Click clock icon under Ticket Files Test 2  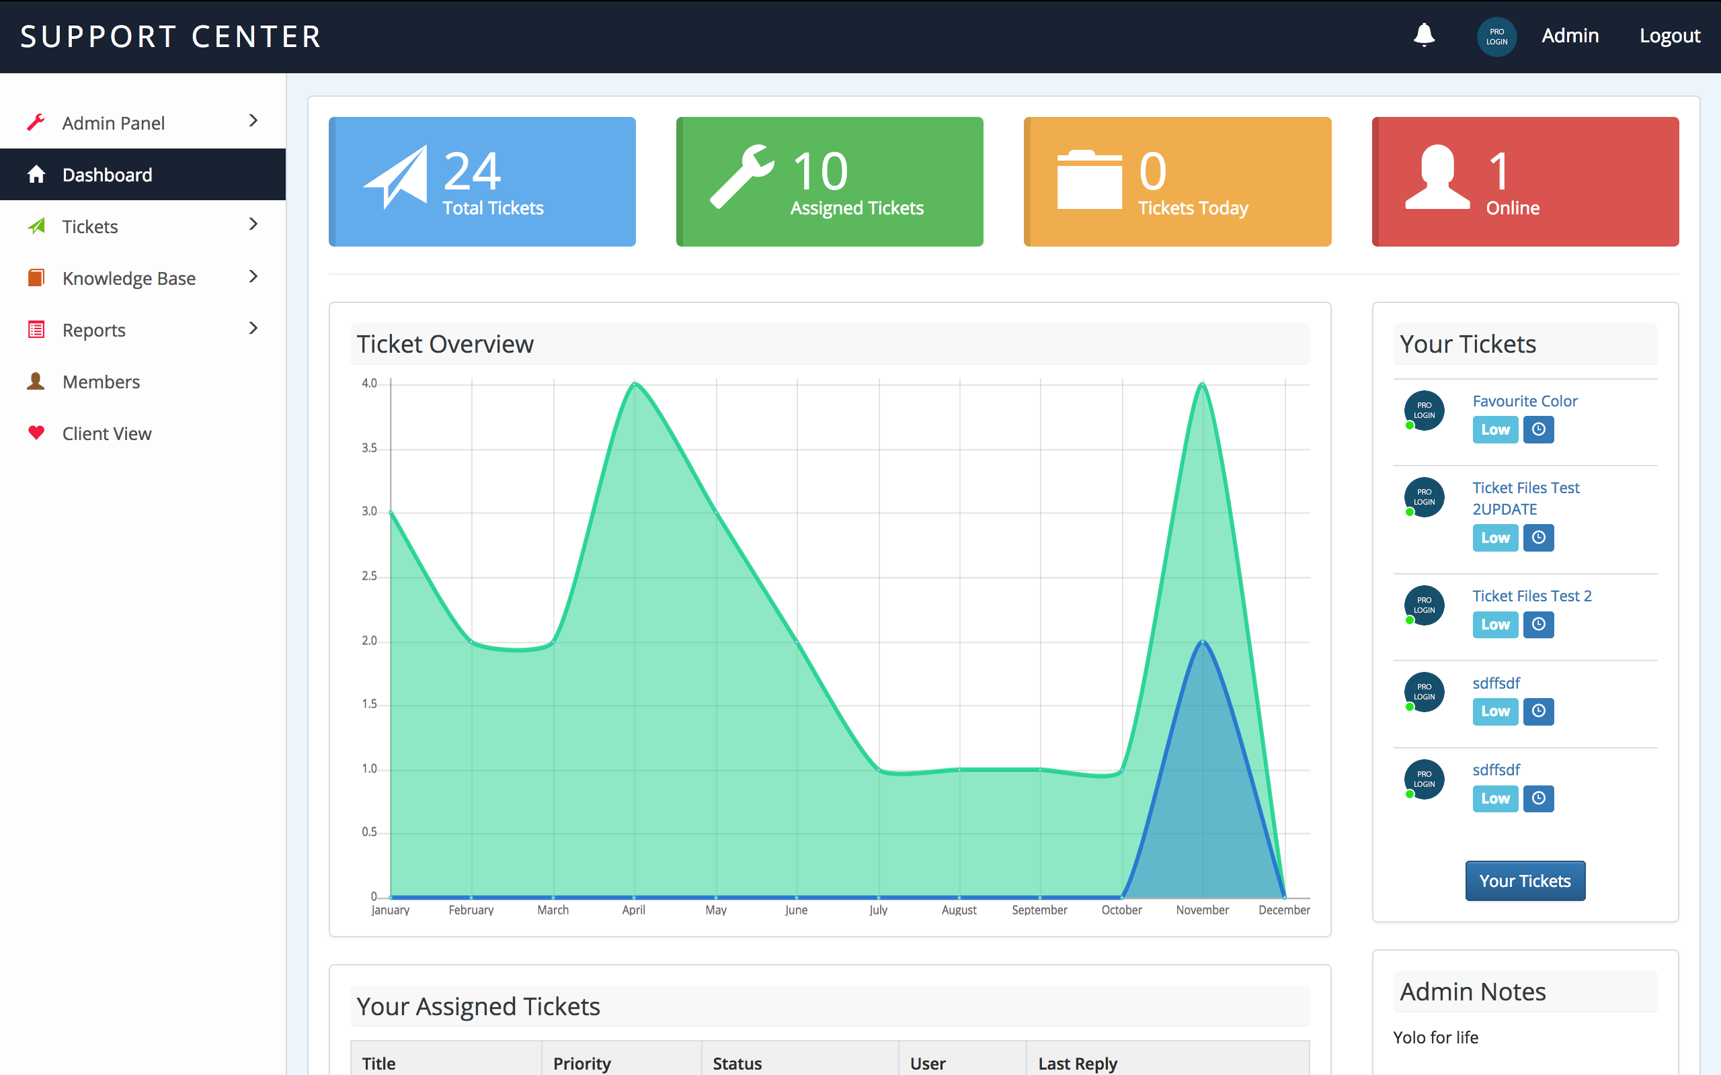tap(1538, 624)
